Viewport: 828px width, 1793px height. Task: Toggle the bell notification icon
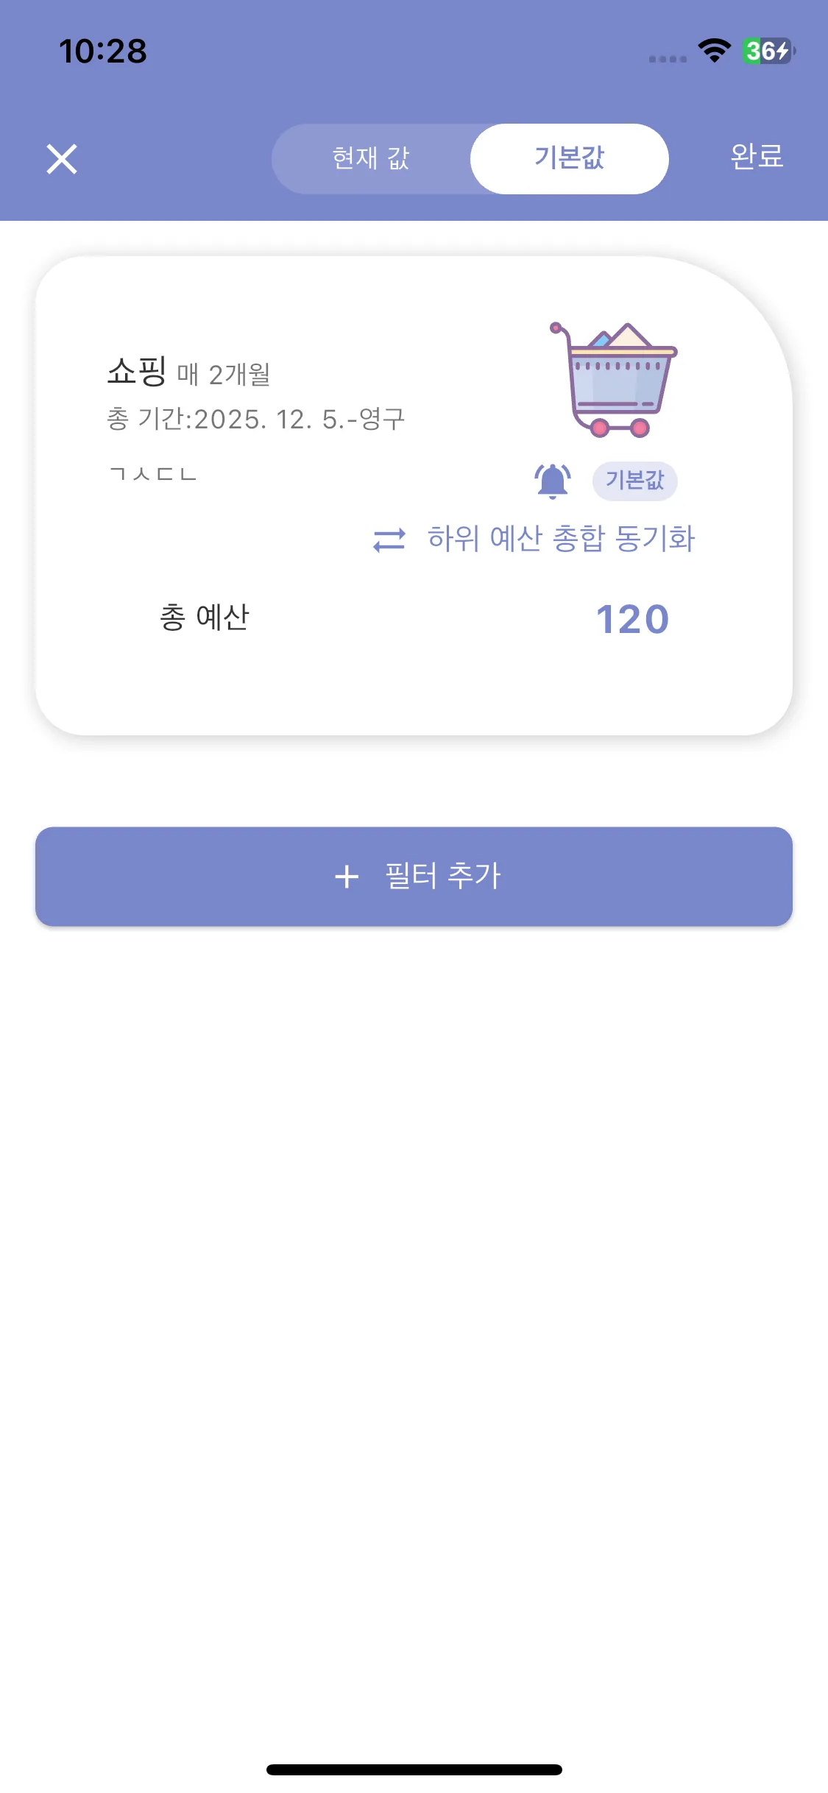552,481
